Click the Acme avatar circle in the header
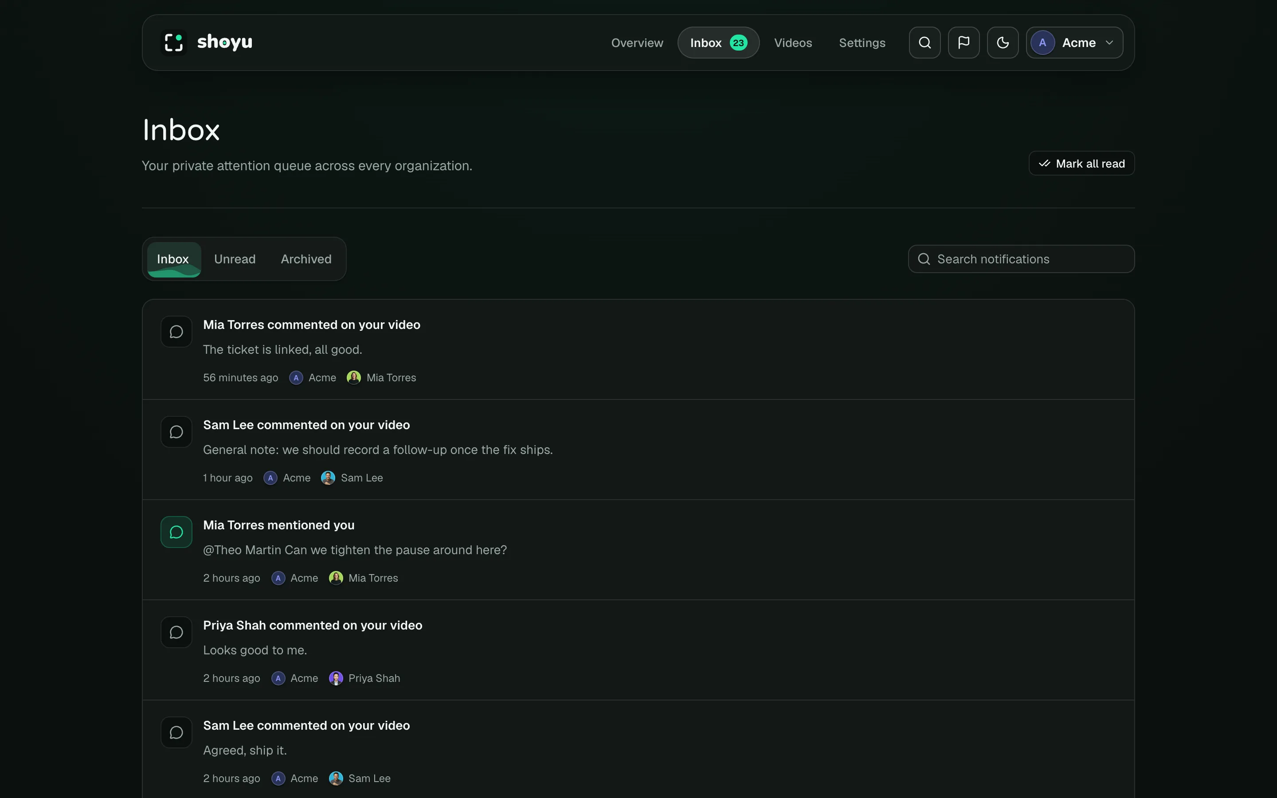The height and width of the screenshot is (798, 1277). [1042, 43]
